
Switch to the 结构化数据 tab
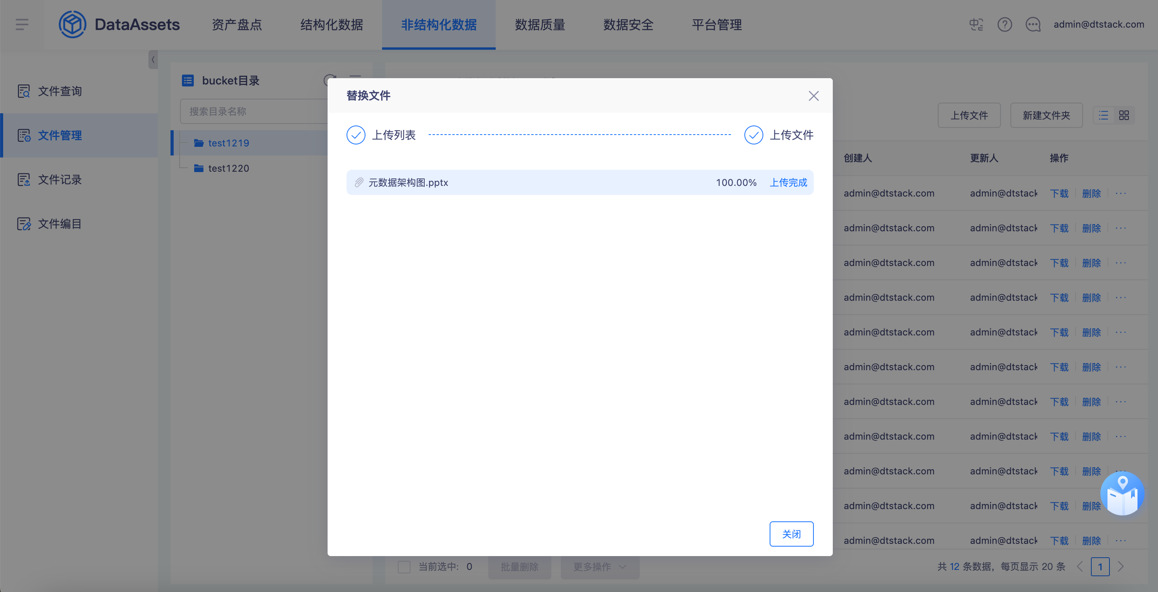point(331,24)
